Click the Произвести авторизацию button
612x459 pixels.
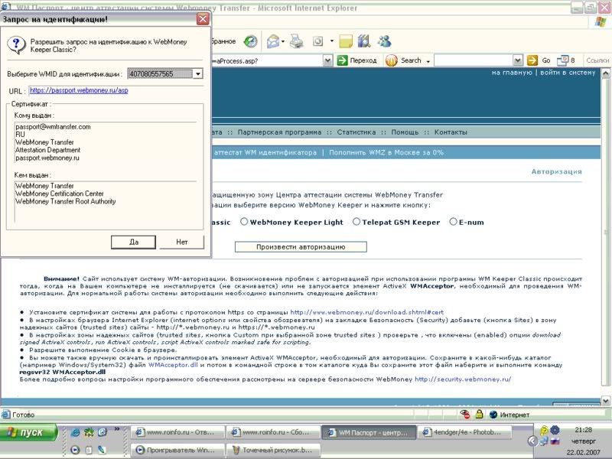(x=301, y=246)
